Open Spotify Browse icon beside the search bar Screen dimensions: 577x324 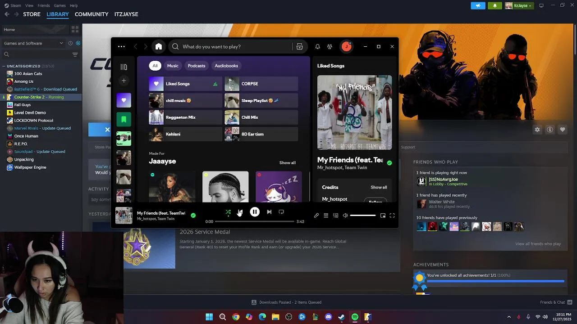coord(299,46)
